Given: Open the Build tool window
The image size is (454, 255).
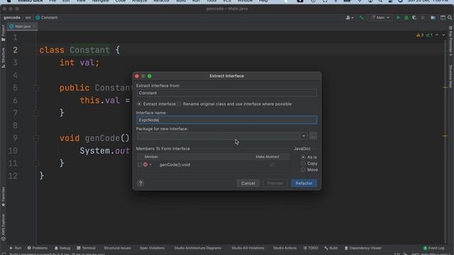Looking at the screenshot, I should click(331, 248).
